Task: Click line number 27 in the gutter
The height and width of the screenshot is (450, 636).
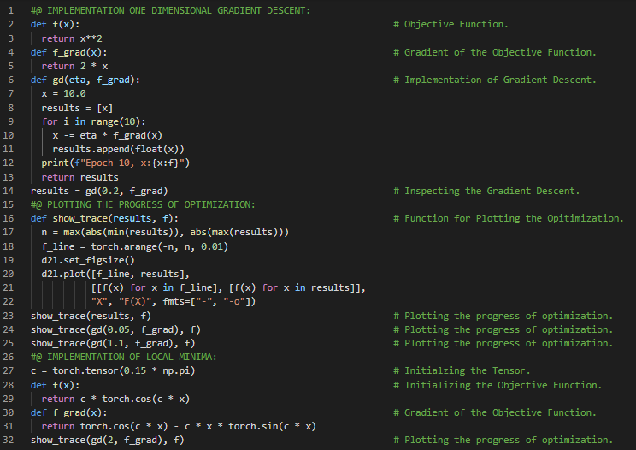Action: (13, 370)
